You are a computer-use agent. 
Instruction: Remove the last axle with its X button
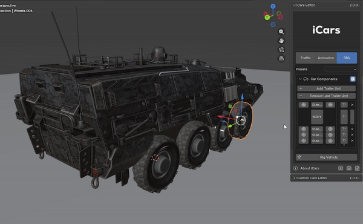click(352, 141)
